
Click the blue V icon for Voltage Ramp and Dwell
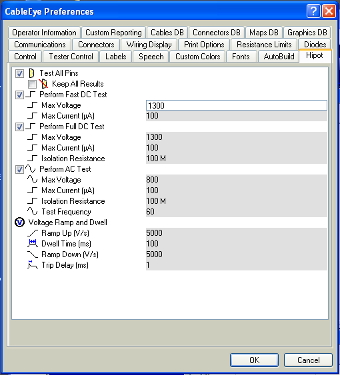19,222
